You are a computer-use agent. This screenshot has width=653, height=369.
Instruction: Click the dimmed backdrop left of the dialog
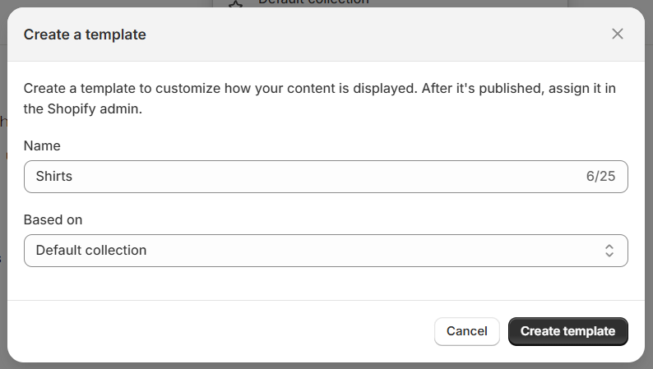pos(3,205)
